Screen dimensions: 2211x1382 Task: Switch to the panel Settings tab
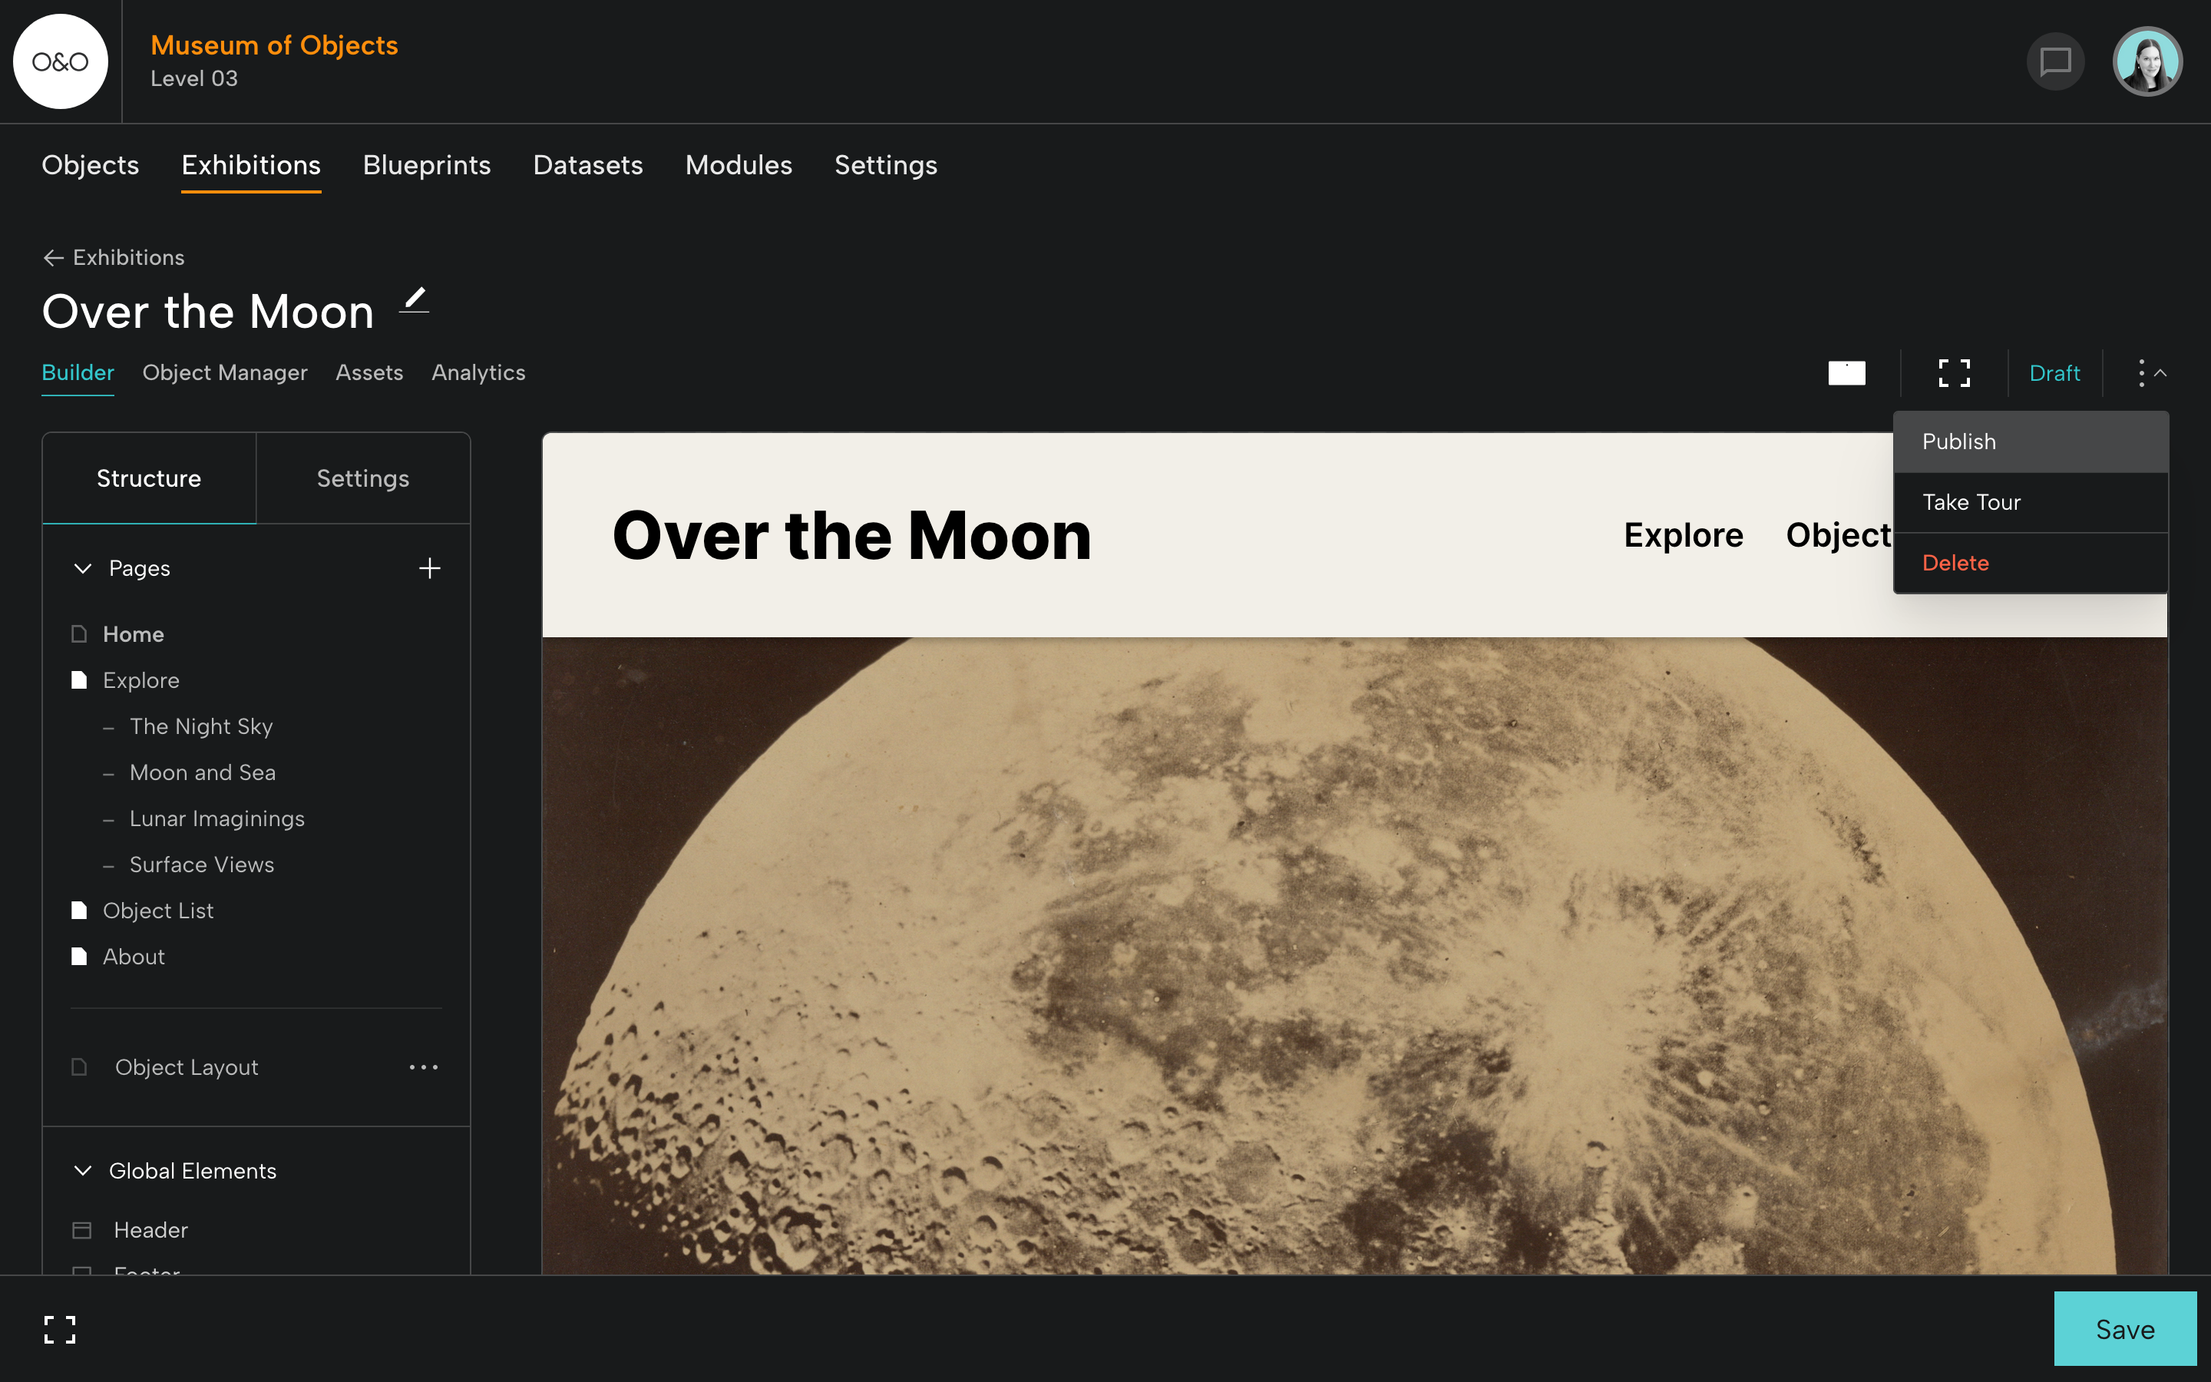pyautogui.click(x=362, y=478)
